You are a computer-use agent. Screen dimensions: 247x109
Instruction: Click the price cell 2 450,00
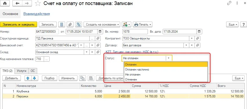pyautogui.click(x=117, y=96)
